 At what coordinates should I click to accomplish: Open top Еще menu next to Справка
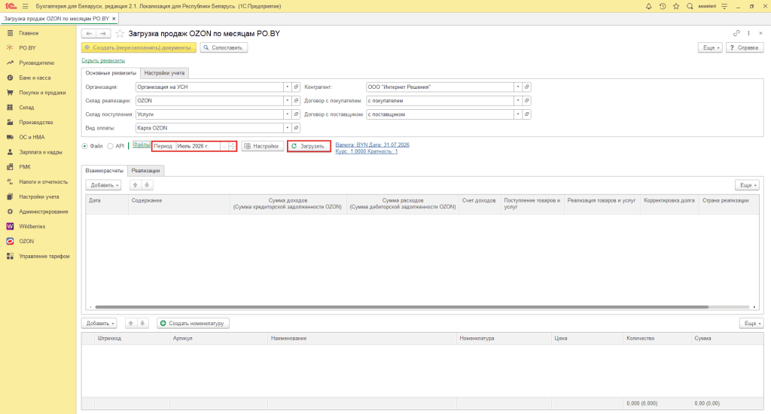tap(710, 47)
